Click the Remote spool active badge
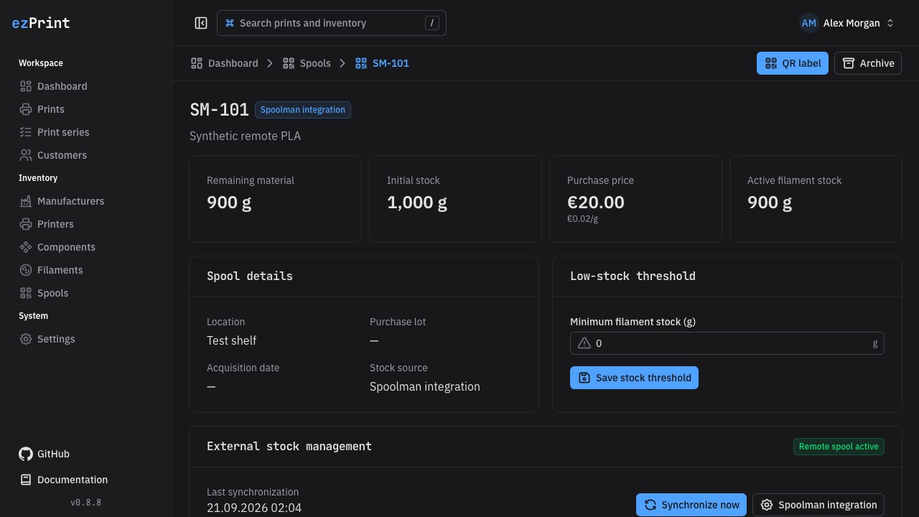 point(839,447)
